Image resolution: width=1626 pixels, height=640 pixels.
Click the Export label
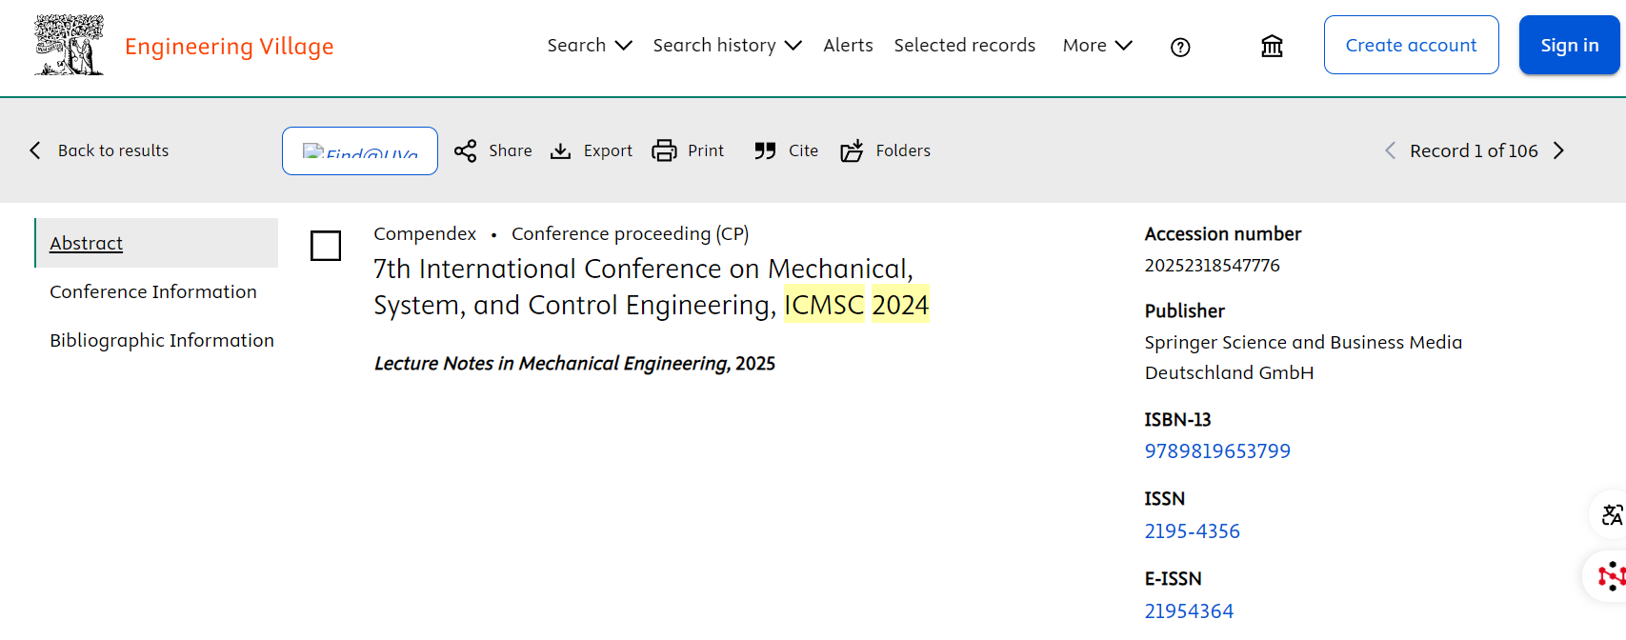(608, 150)
